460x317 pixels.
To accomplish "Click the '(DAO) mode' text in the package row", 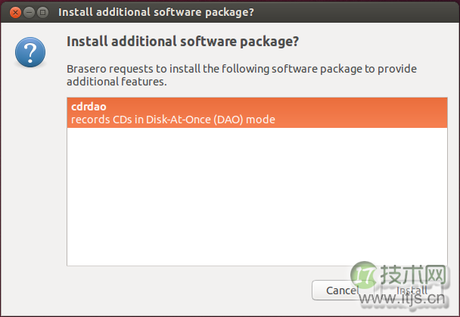I will click(244, 120).
